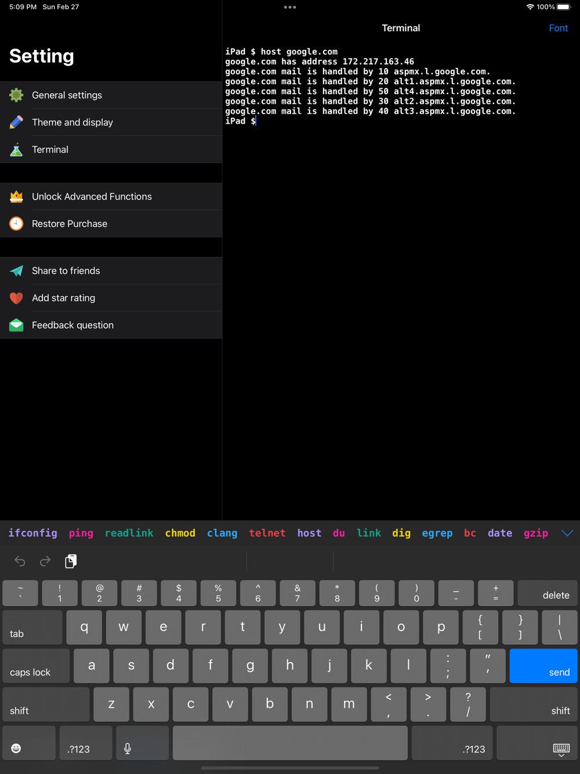Toggle the left shift key

coord(46,704)
